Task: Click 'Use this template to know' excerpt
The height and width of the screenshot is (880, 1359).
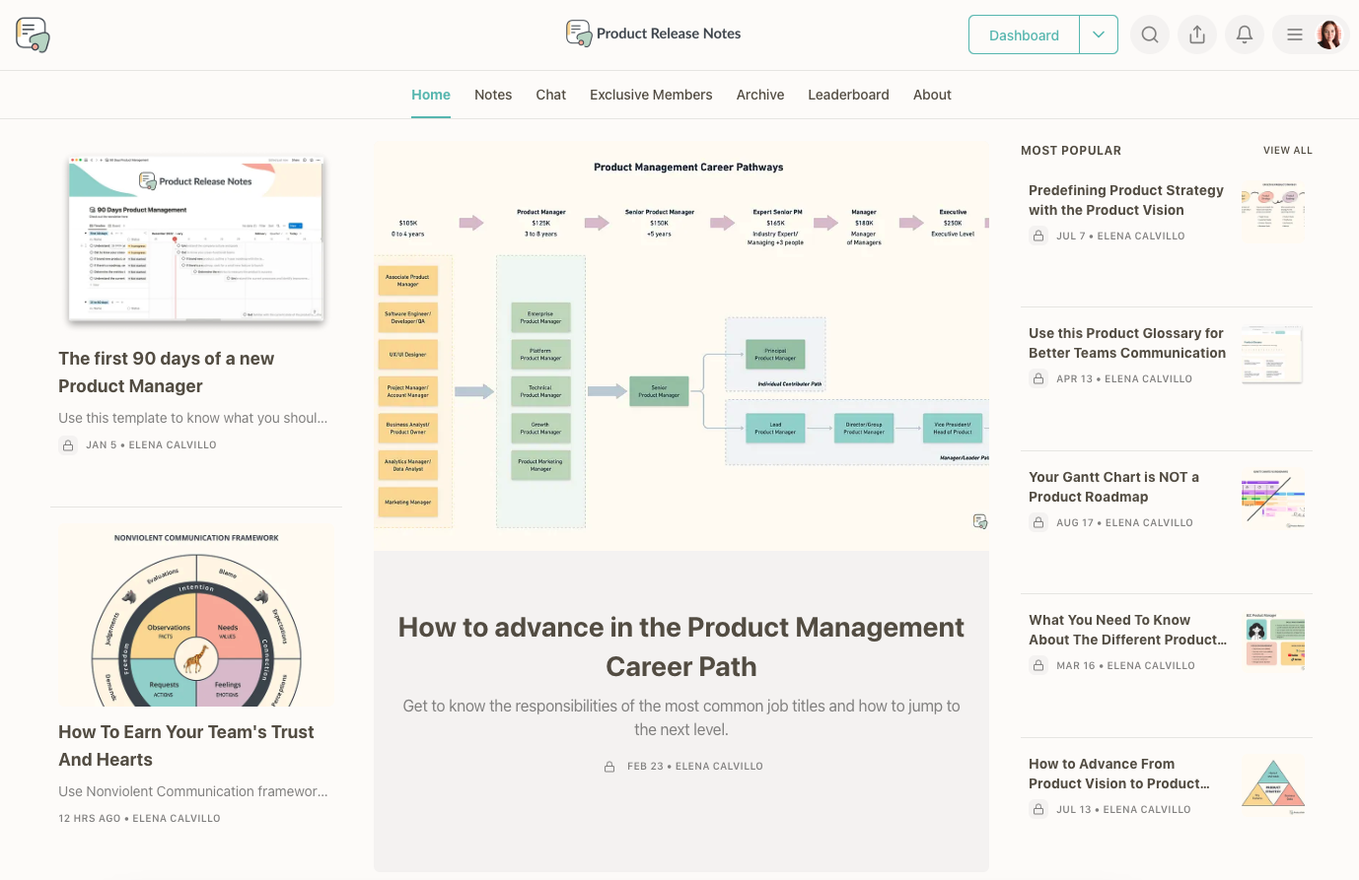Action: click(193, 418)
